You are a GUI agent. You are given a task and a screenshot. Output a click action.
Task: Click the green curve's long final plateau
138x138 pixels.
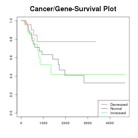[88, 74]
